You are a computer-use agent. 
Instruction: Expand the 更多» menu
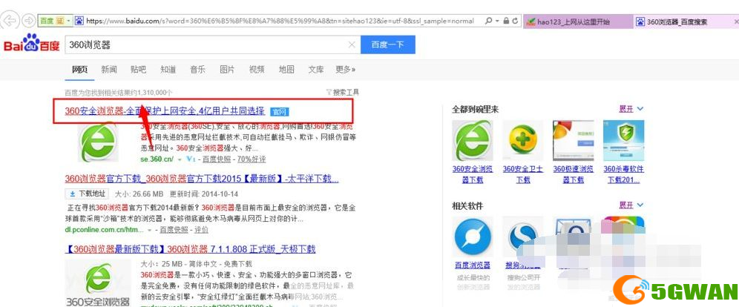point(346,70)
